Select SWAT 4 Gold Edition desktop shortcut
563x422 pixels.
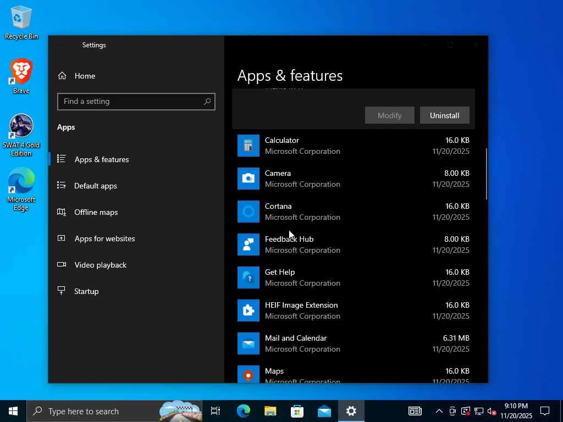click(21, 135)
